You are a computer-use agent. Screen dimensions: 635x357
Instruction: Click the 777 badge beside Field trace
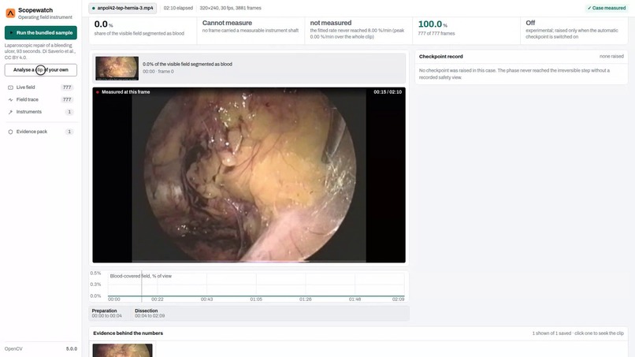point(67,99)
